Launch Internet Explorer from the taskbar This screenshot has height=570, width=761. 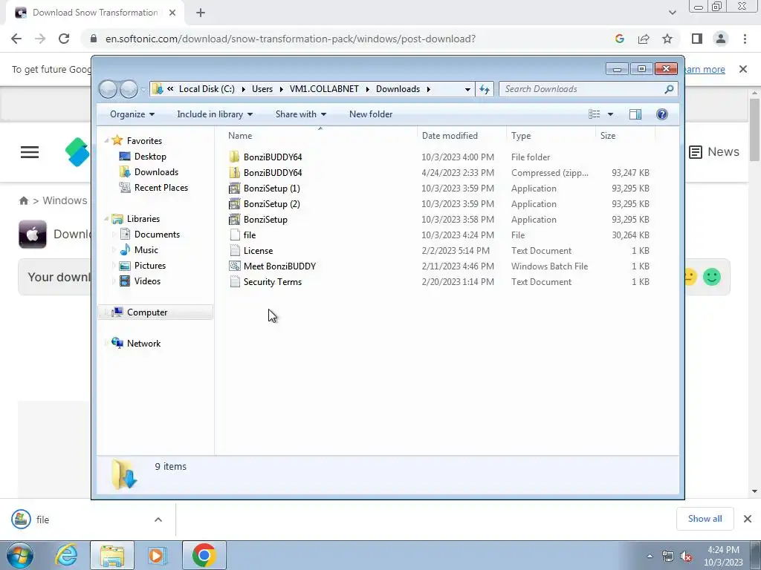click(66, 555)
